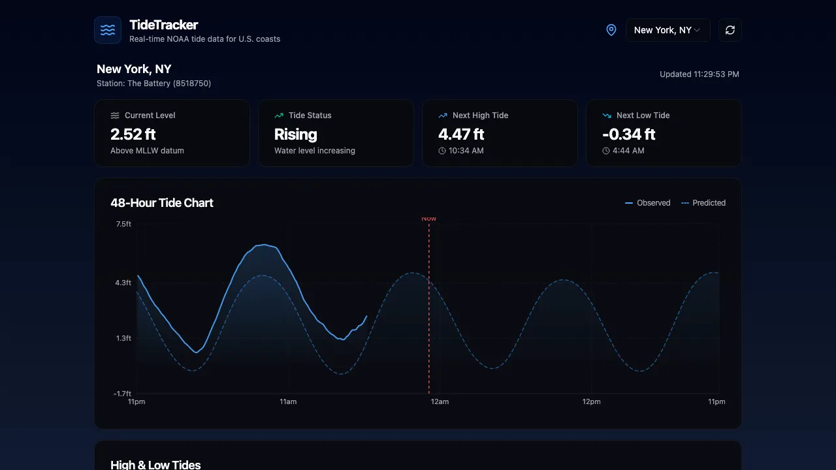Viewport: 836px width, 470px height.
Task: Click the 2.52 ft current level reading
Action: (133, 134)
